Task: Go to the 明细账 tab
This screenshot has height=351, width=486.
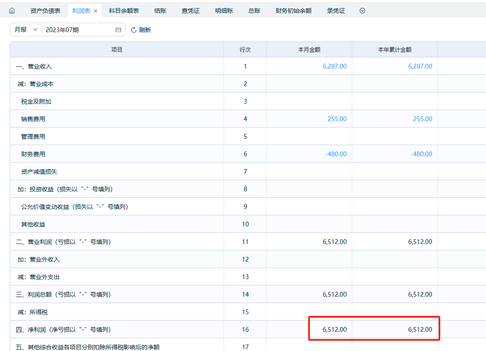Action: click(x=224, y=11)
